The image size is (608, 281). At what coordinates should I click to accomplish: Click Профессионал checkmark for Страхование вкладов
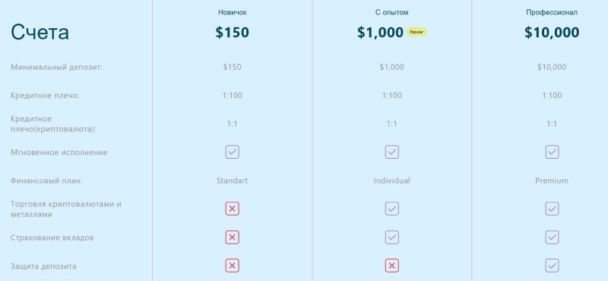click(x=552, y=237)
